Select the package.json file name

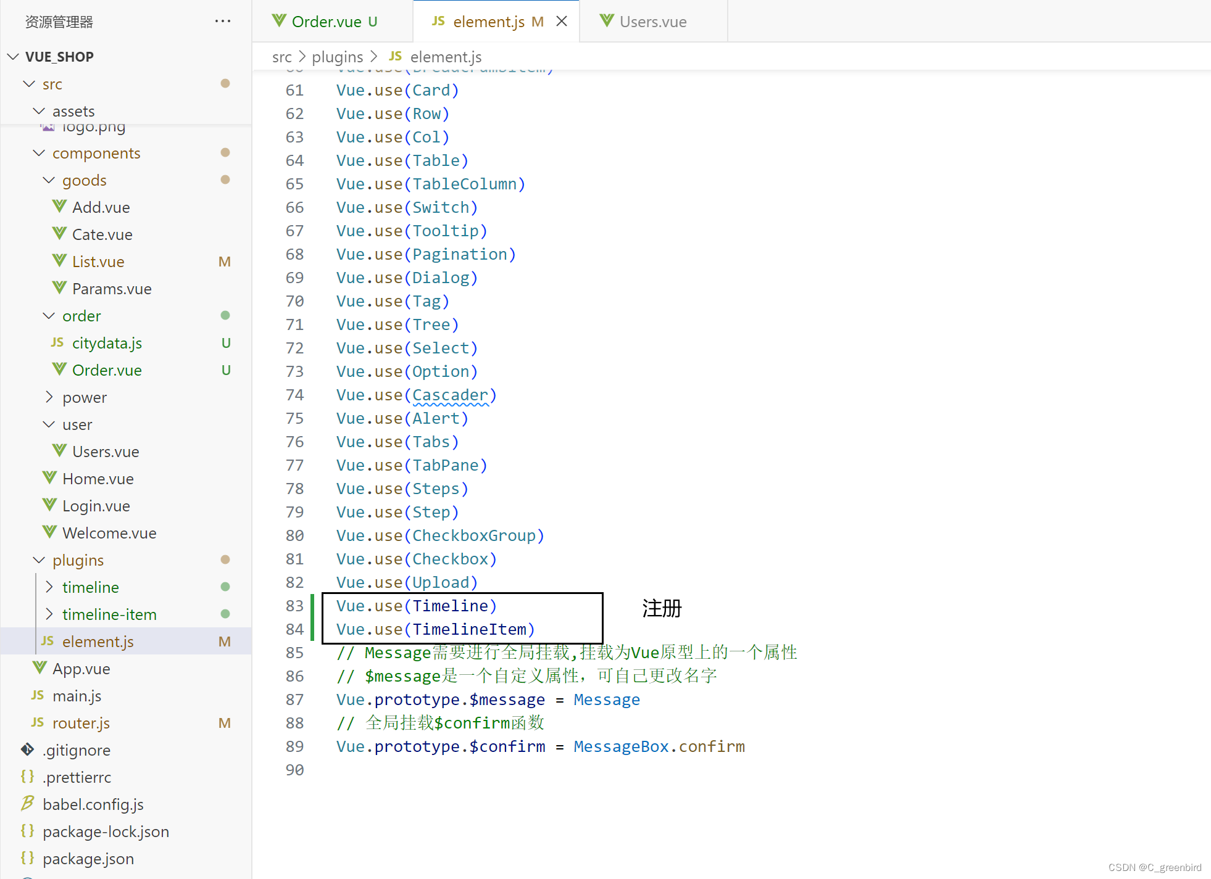tap(88, 859)
